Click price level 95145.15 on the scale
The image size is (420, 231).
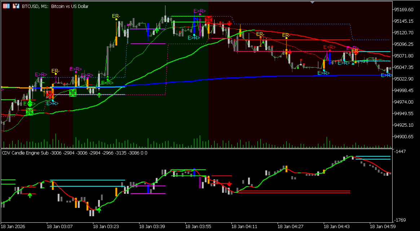coord(404,21)
